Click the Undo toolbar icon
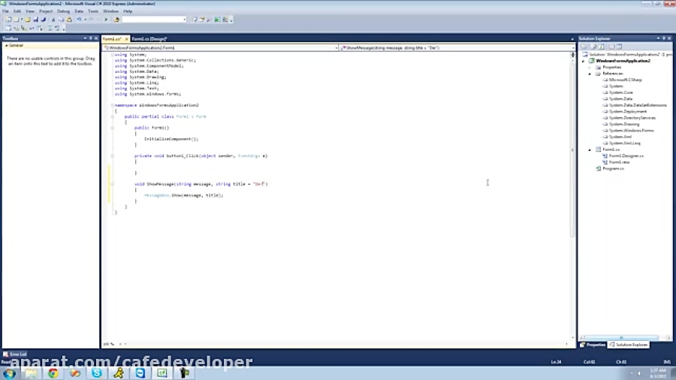Viewport: 676px width, 380px height. tap(79, 20)
